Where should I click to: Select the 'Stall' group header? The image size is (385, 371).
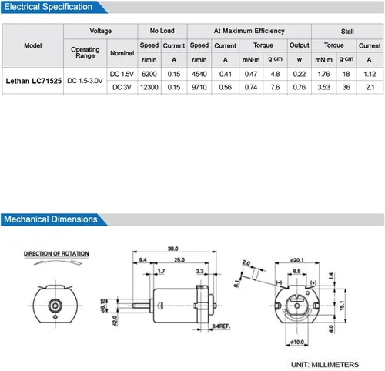tap(347, 32)
